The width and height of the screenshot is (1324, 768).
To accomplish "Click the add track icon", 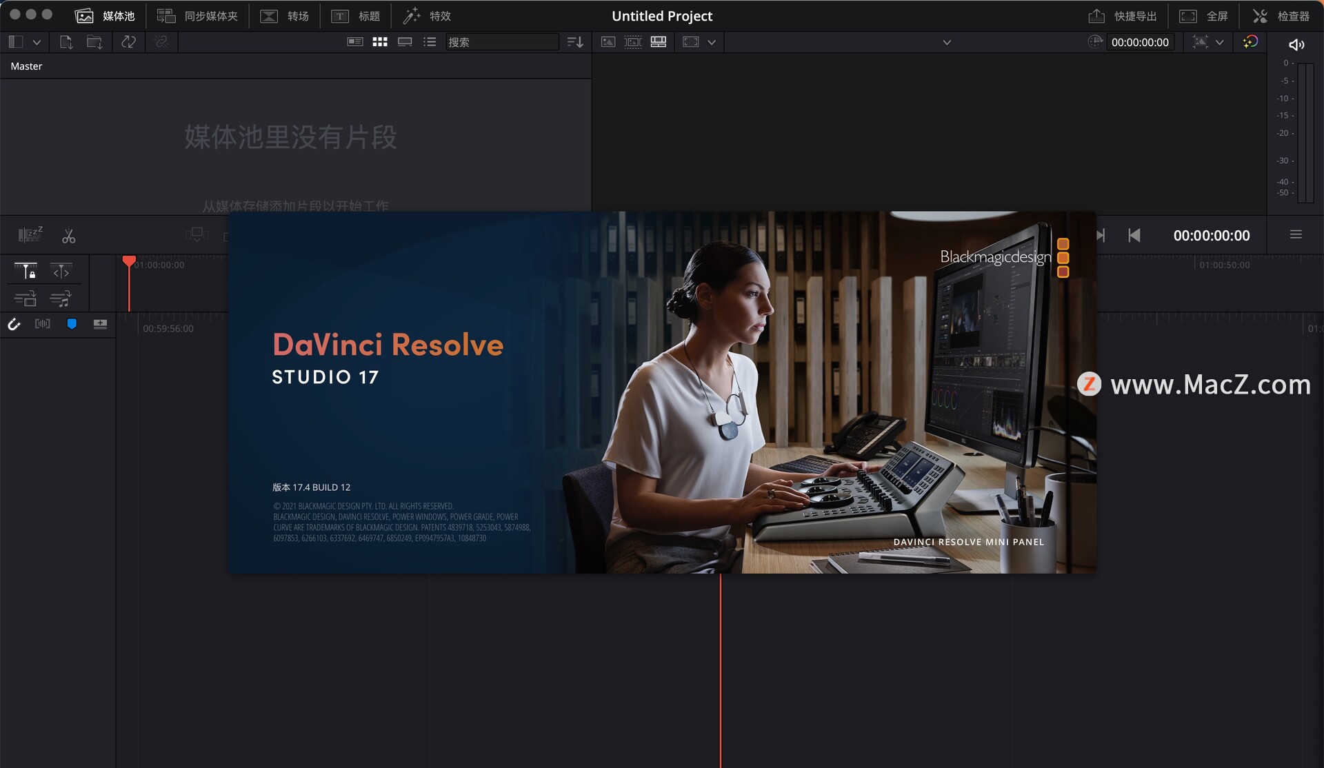I will point(100,324).
